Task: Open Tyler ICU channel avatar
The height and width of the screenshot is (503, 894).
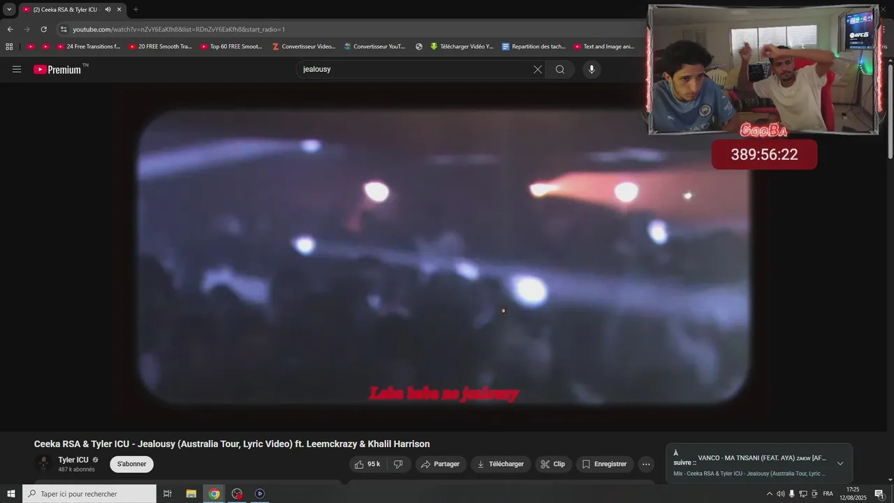Action: (43, 464)
